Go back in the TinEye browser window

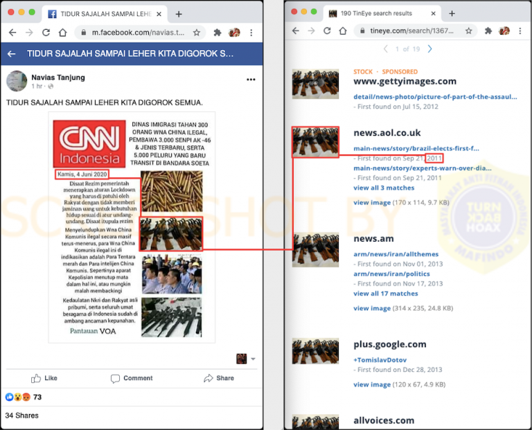coord(296,31)
